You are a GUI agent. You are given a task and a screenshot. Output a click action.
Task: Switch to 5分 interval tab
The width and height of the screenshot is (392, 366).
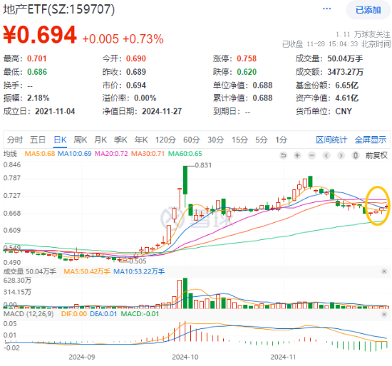(262, 140)
